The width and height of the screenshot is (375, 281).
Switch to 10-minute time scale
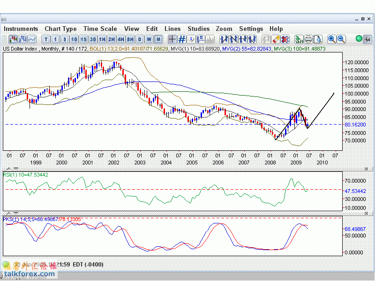74,39
